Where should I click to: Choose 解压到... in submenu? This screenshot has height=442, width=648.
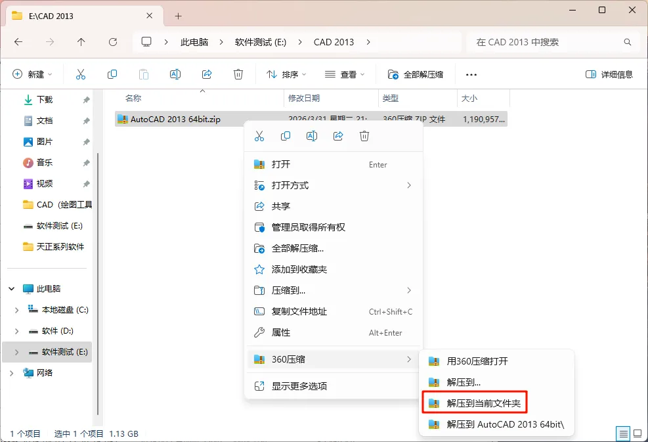(496, 382)
